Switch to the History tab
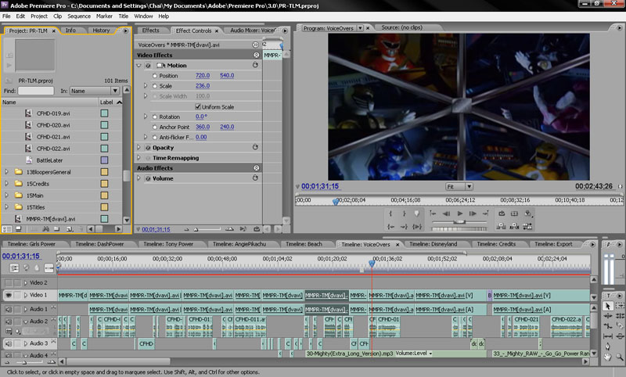626x377 pixels. (x=101, y=31)
